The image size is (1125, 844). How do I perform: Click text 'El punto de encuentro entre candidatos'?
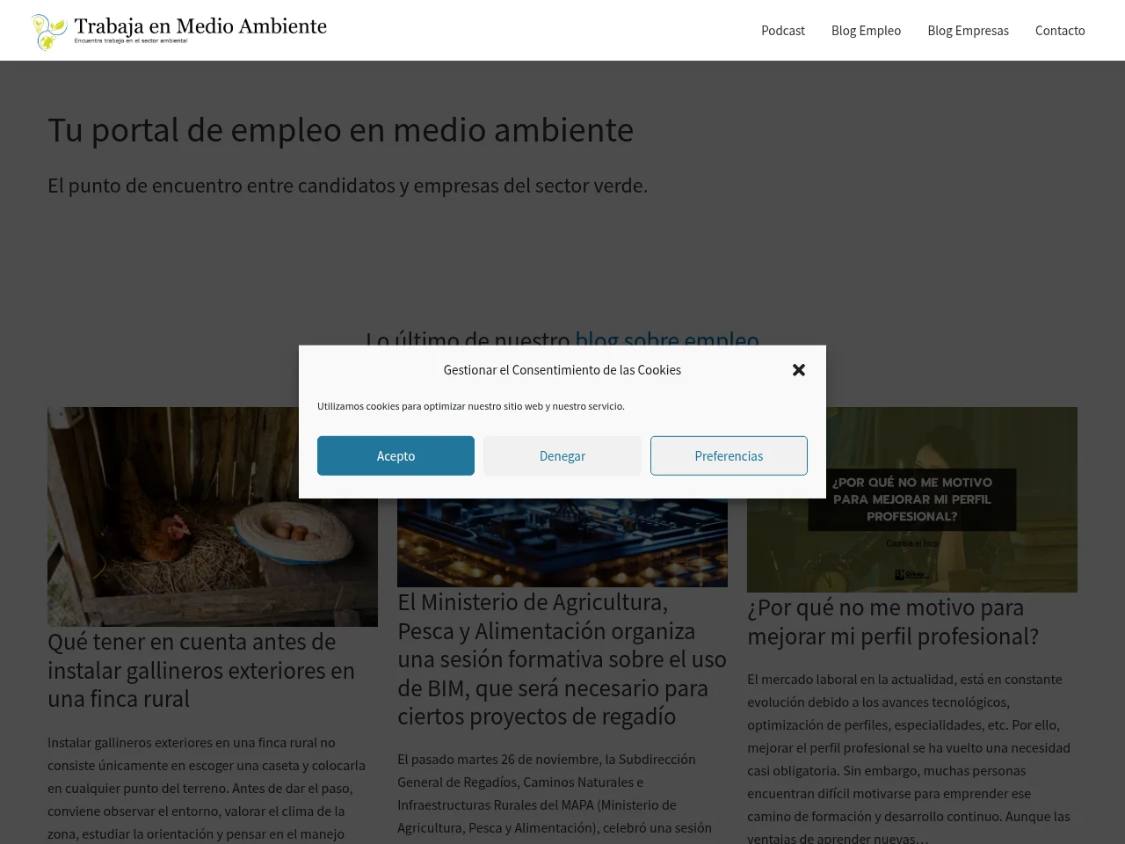click(347, 186)
